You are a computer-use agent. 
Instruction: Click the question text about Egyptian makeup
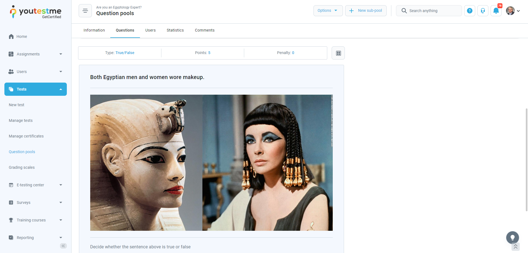point(147,77)
